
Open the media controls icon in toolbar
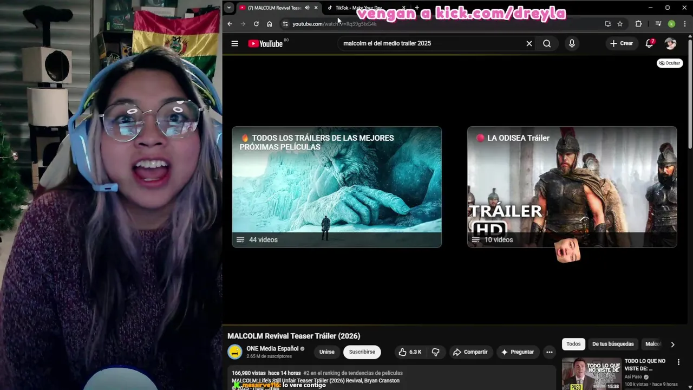658,24
